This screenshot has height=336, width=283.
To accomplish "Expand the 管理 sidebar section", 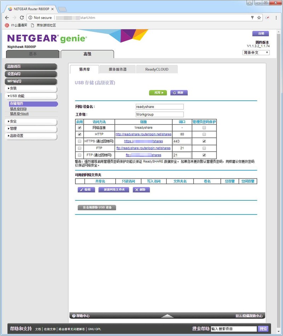I will pos(31,129).
